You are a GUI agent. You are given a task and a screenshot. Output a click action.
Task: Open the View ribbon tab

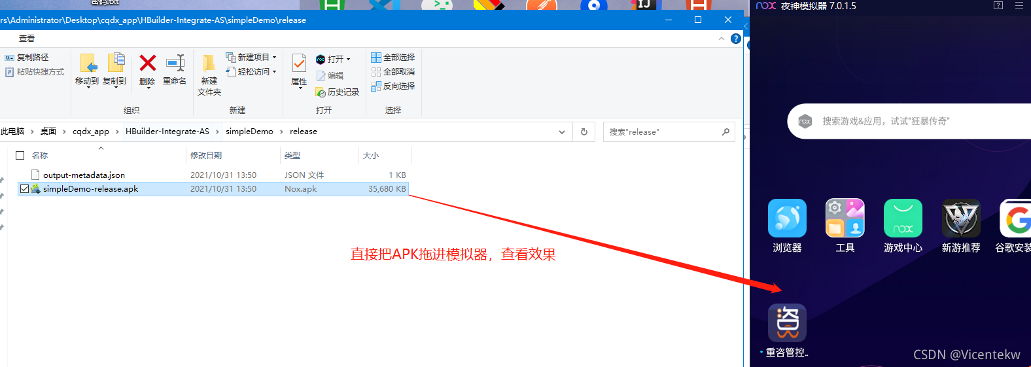coord(27,39)
